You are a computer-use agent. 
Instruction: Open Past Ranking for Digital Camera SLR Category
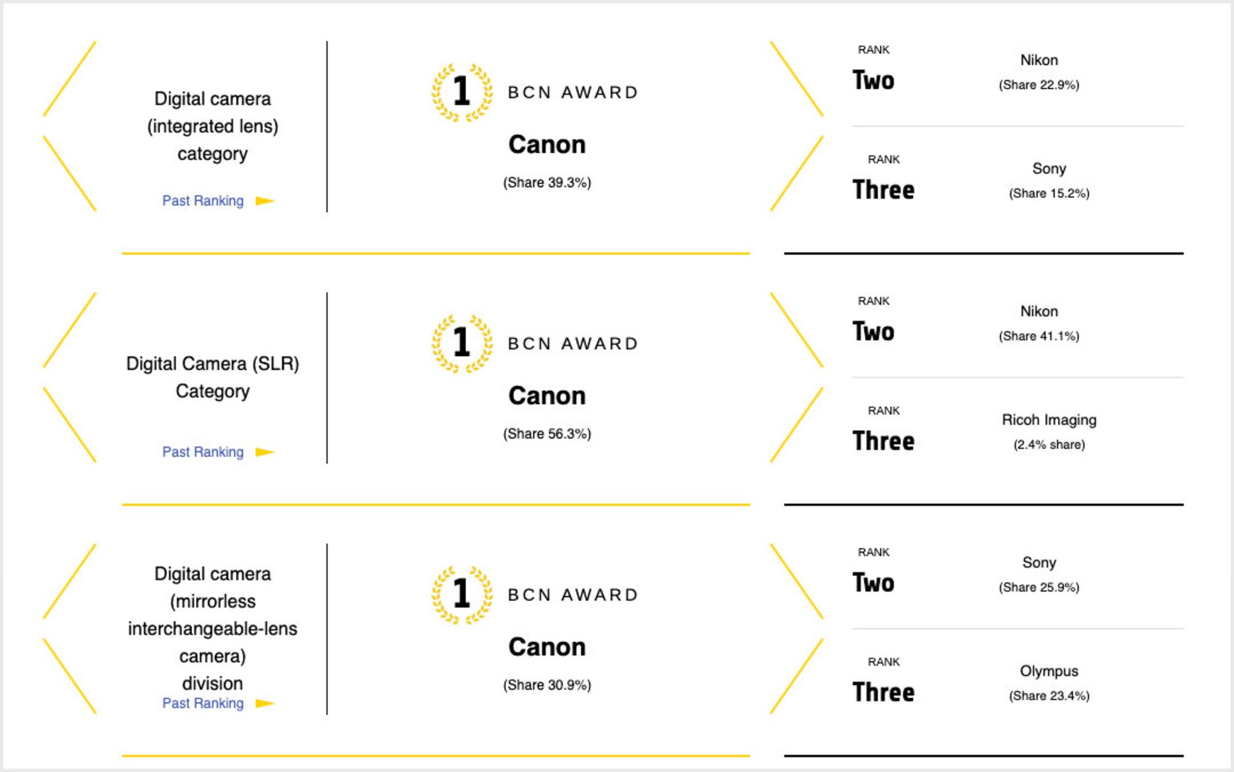202,453
